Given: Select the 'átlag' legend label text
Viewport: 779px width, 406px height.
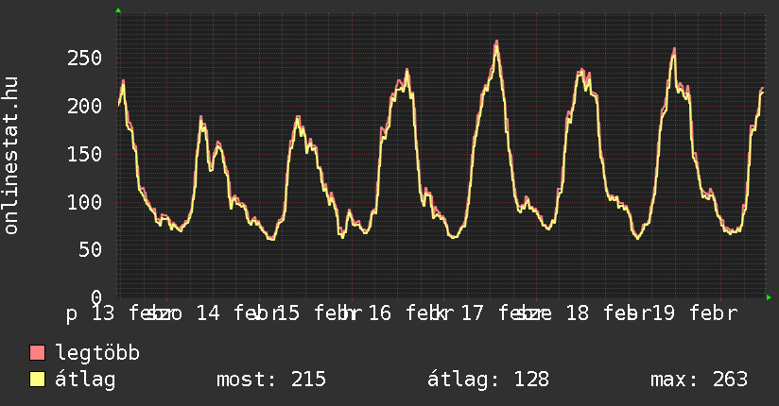Looking at the screenshot, I should (x=85, y=380).
